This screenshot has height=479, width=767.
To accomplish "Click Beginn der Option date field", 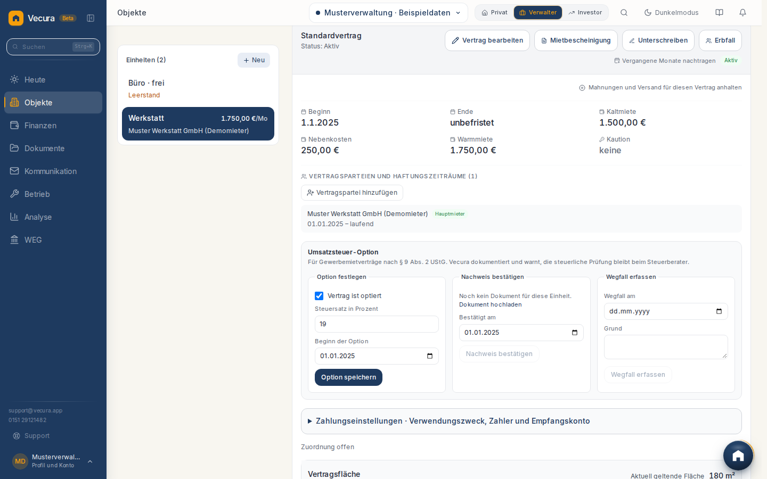I will point(377,356).
